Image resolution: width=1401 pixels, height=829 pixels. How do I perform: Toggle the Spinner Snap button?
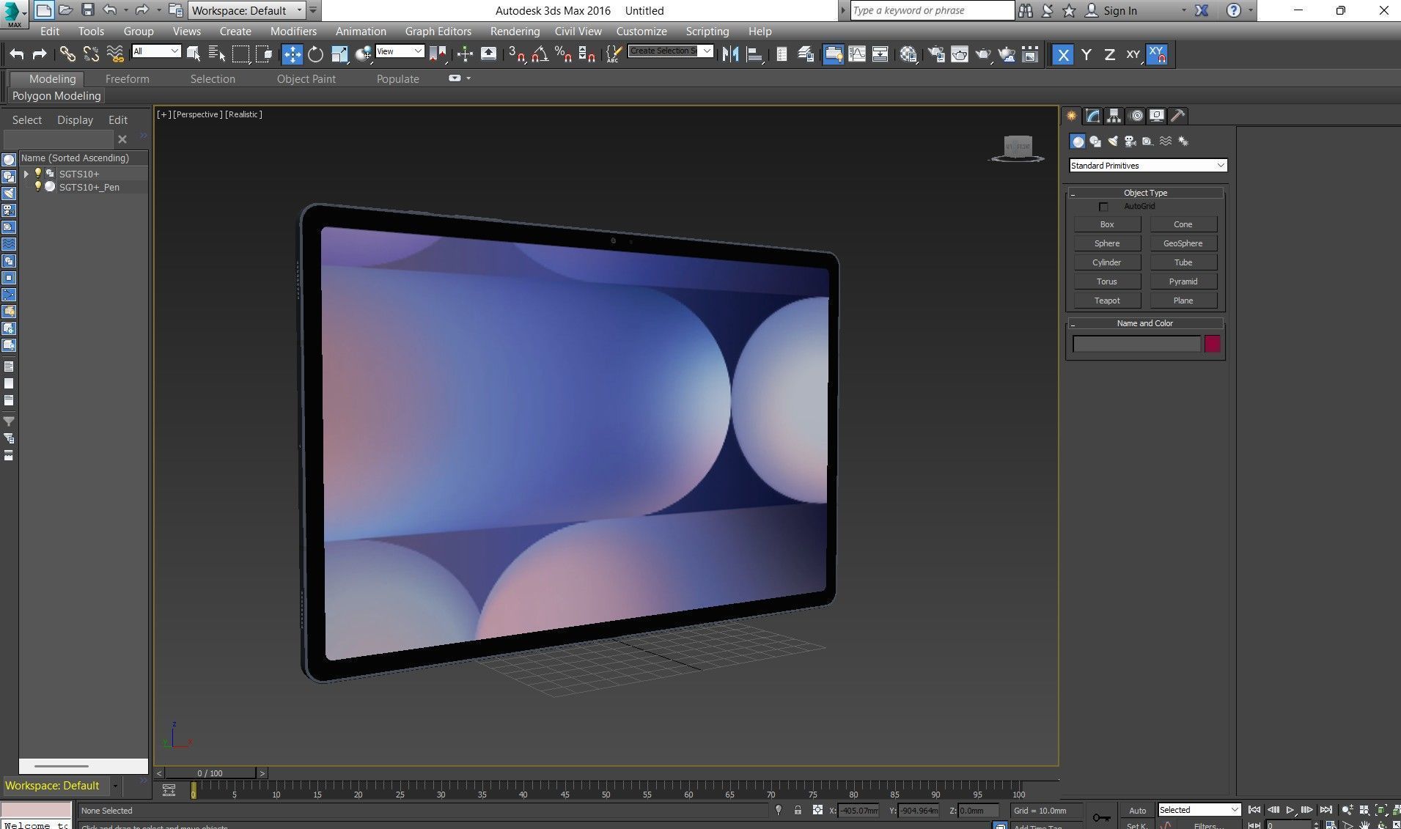[x=586, y=54]
